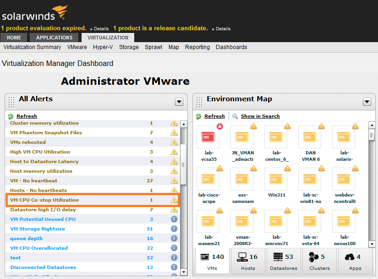Open the VMware menu item

tap(77, 47)
